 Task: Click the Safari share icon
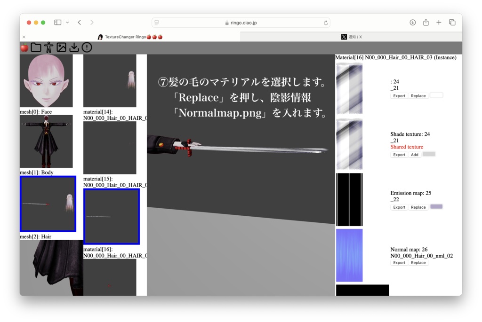426,22
